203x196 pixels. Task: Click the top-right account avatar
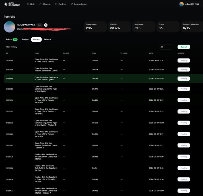coord(182,4)
